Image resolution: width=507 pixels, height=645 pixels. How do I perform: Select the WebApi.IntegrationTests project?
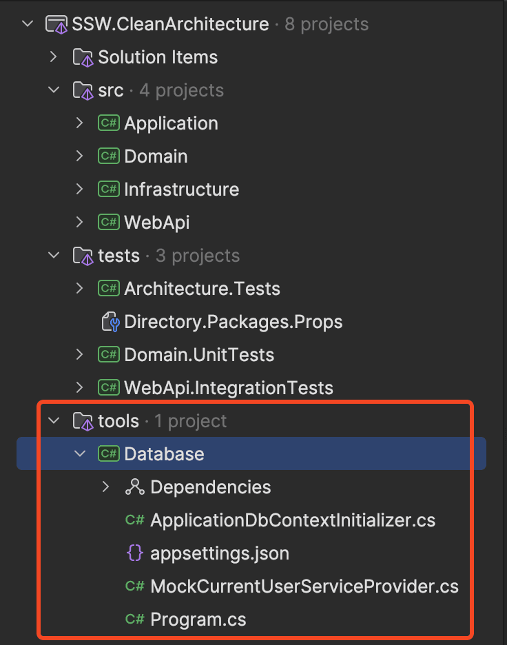pos(227,387)
